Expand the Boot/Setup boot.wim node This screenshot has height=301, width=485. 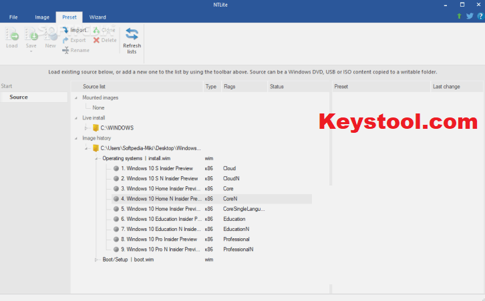[x=96, y=260]
